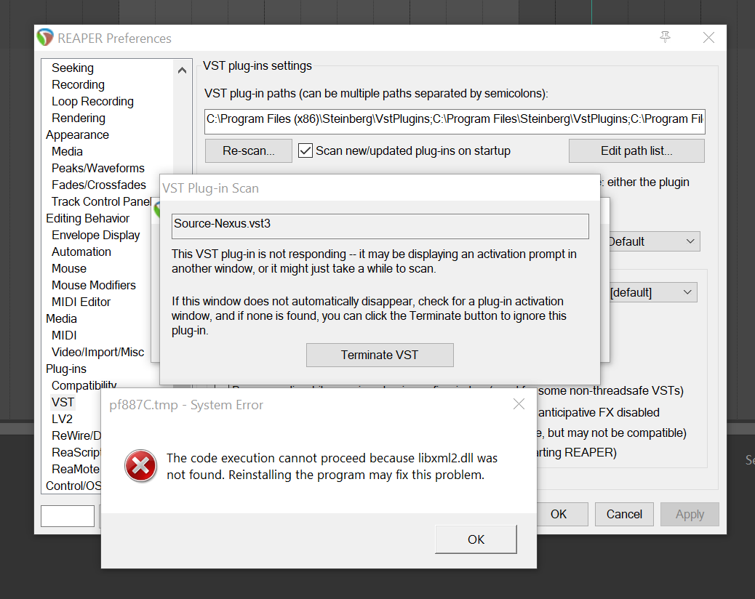Click the REAPER logo in the title bar

click(x=45, y=38)
